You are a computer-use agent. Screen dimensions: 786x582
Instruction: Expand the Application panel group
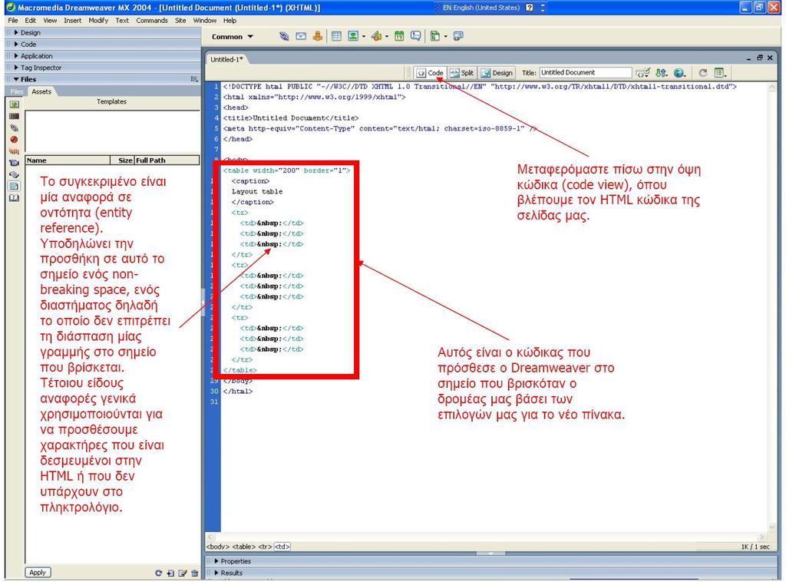(x=17, y=55)
